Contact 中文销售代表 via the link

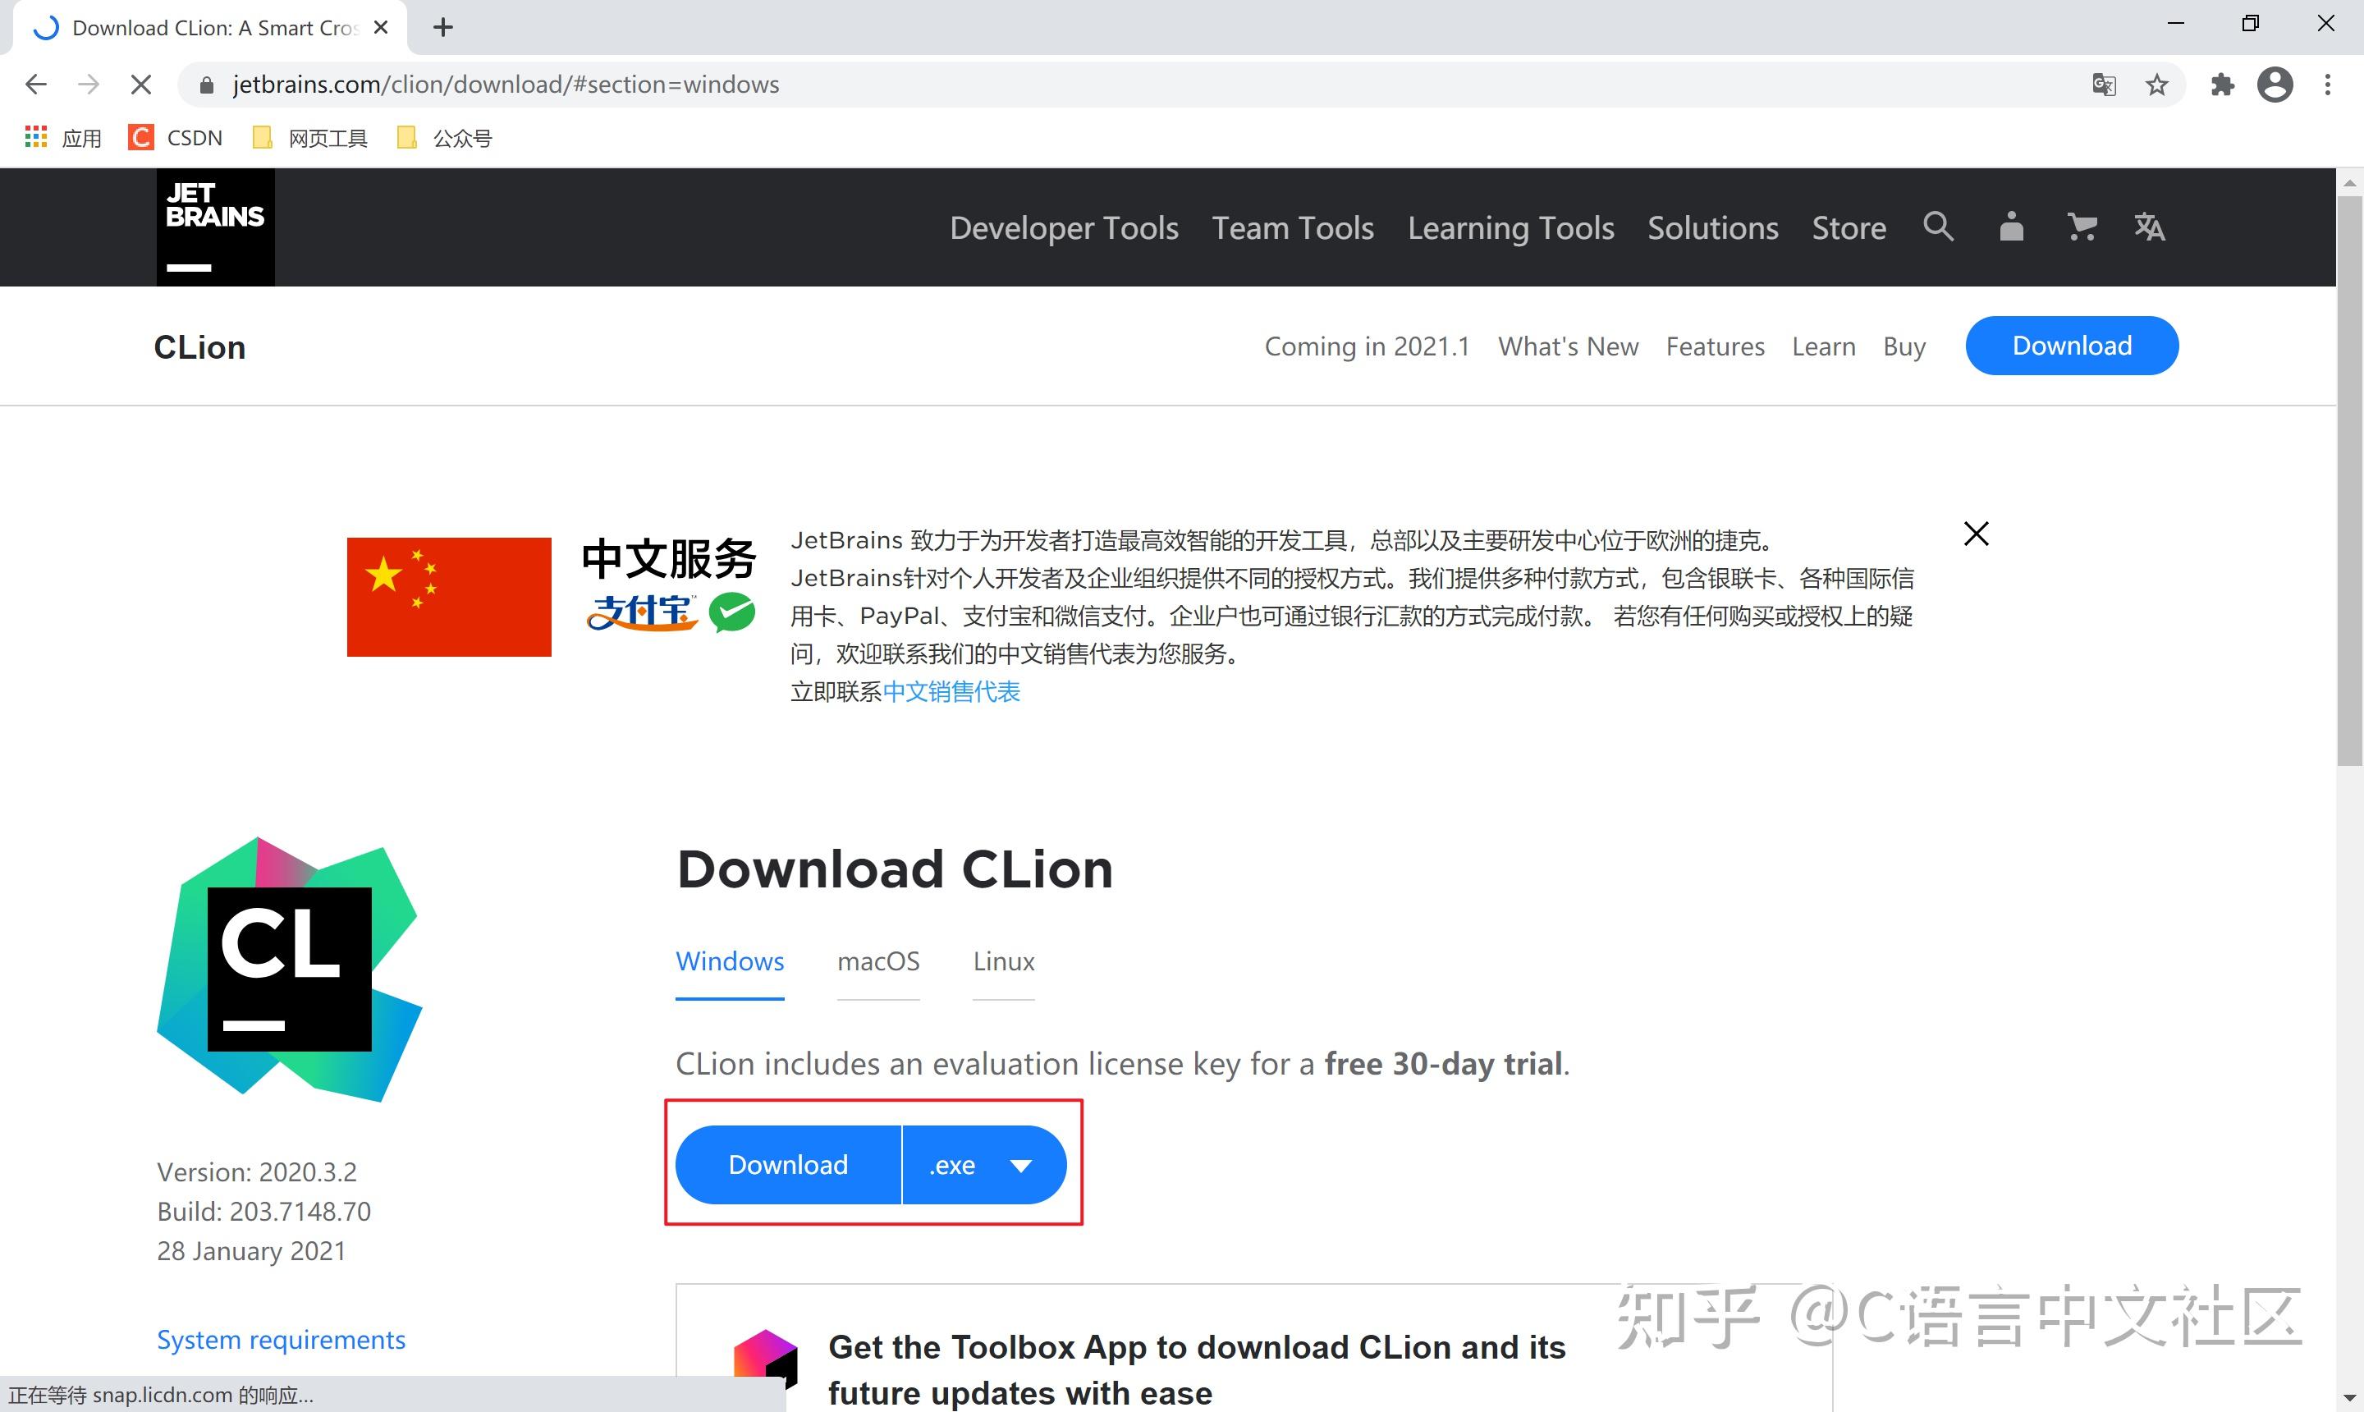point(951,692)
